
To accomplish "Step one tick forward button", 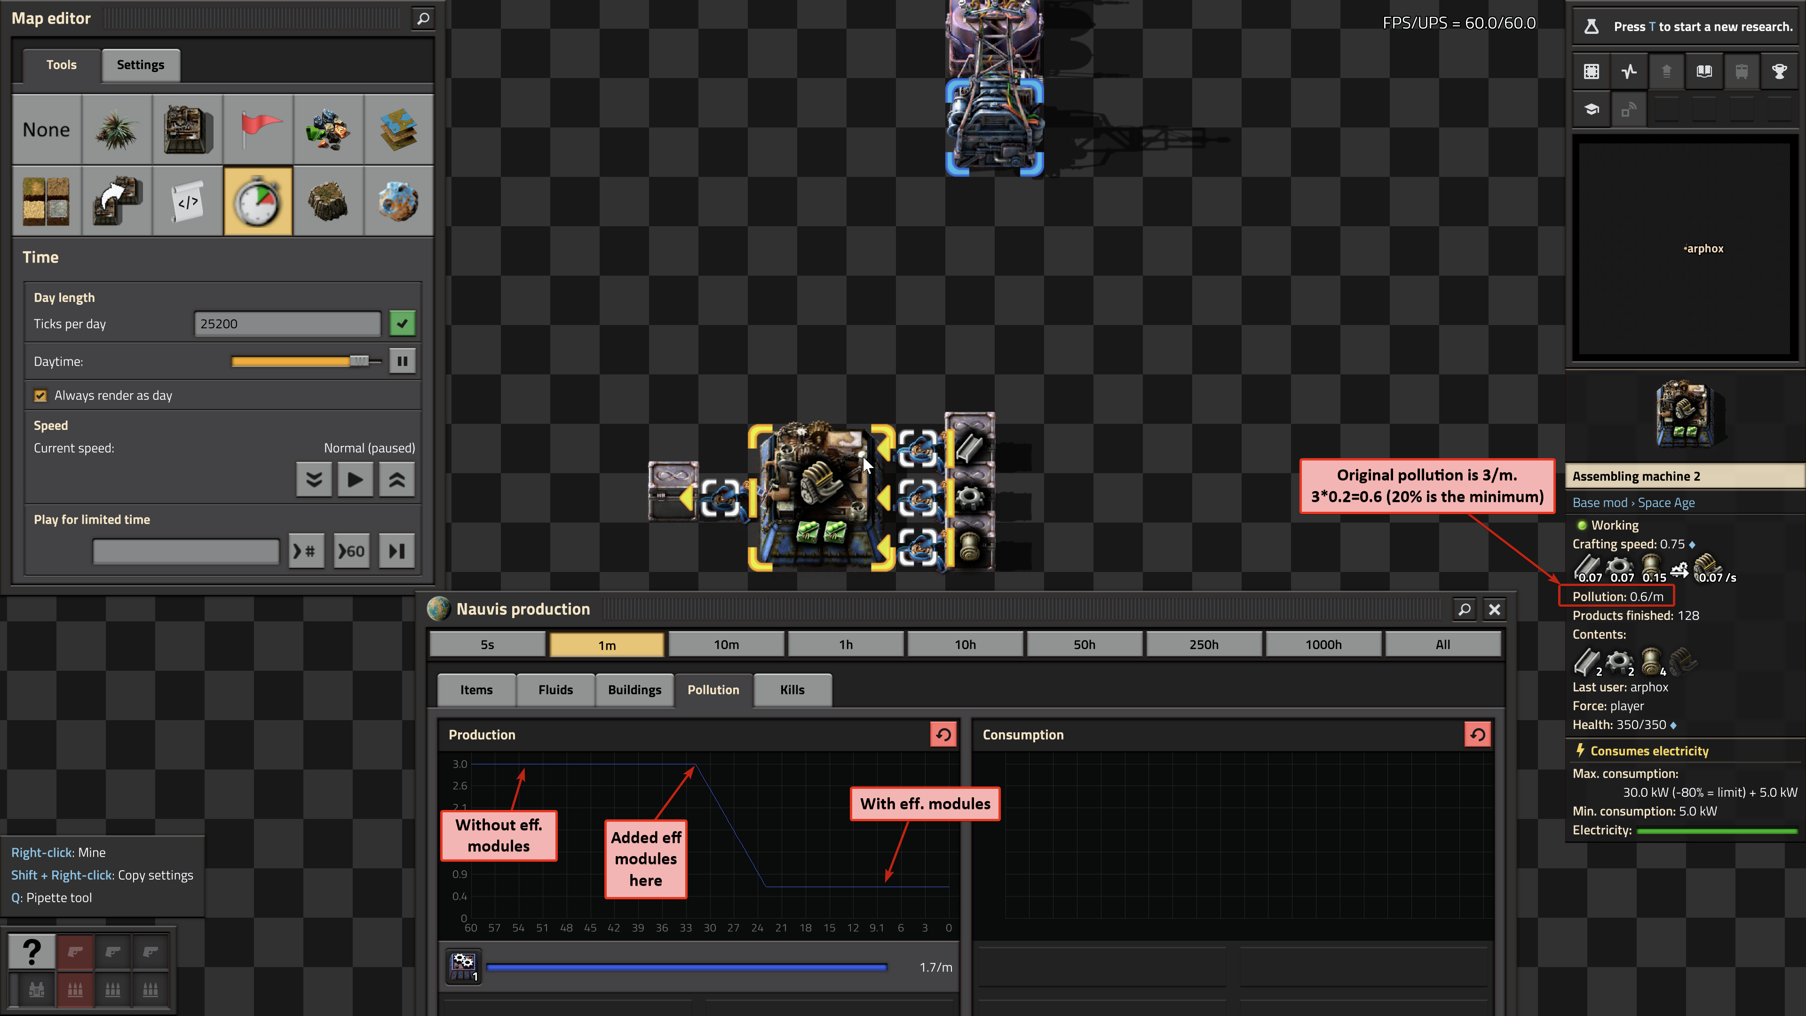I will pyautogui.click(x=397, y=551).
